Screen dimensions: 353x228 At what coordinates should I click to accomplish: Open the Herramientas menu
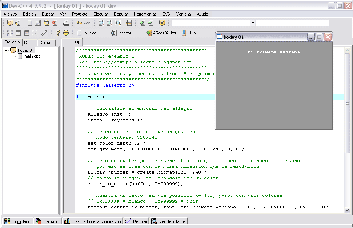tap(145, 14)
